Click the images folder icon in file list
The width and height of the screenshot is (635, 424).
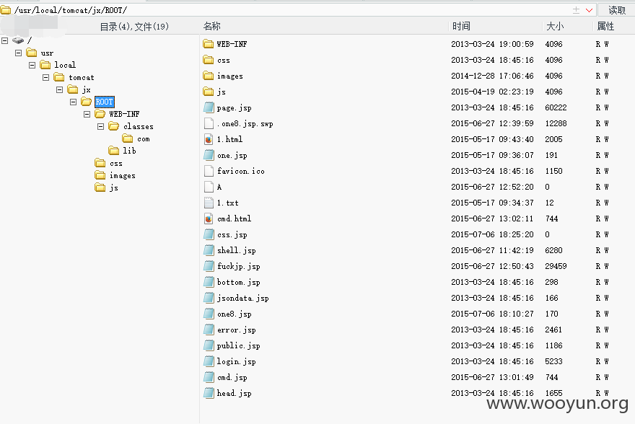point(208,76)
